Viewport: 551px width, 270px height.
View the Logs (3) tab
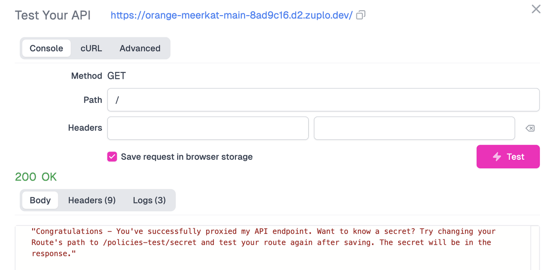pyautogui.click(x=149, y=200)
